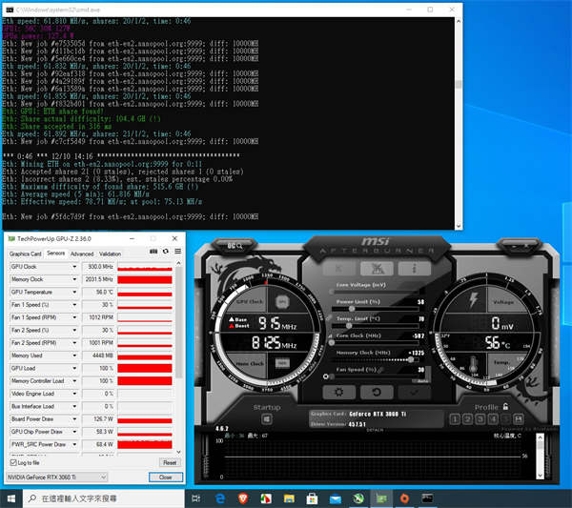
Task: Switch to GPU-Z Advanced tab
Action: 82,254
